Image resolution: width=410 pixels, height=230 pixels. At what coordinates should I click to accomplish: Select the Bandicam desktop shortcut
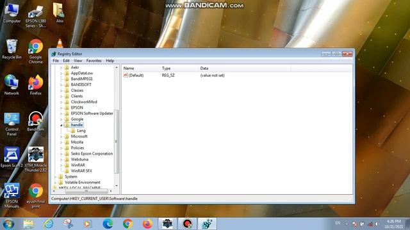pos(36,121)
